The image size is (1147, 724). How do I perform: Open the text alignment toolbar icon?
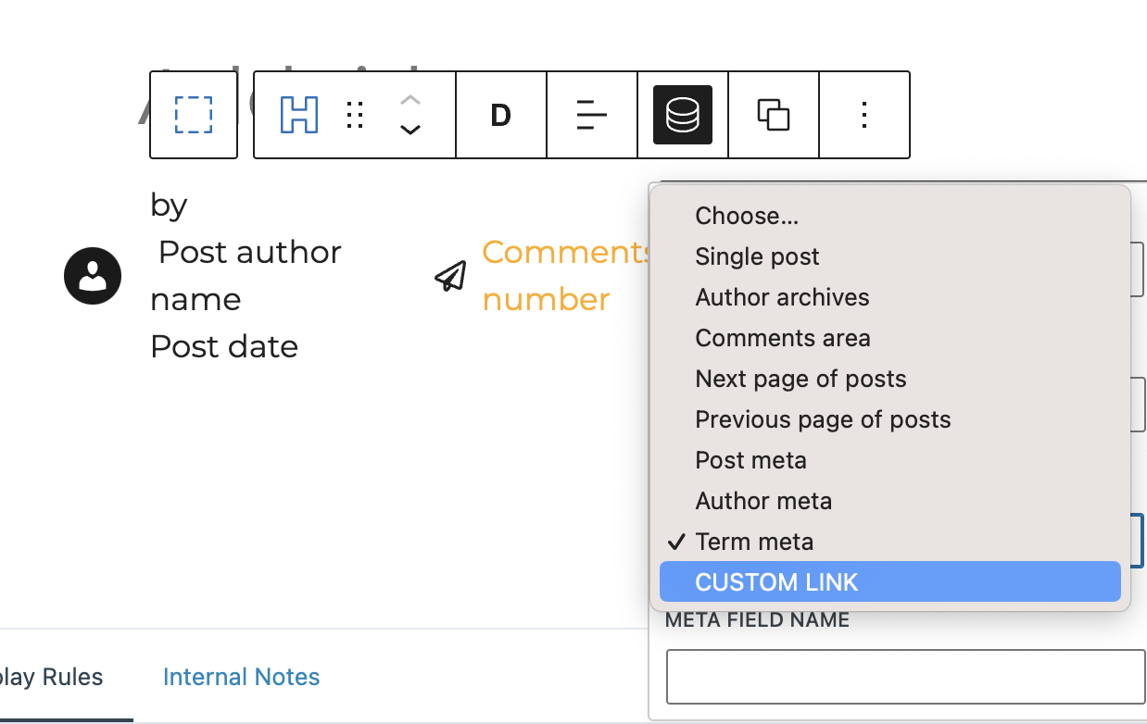click(x=591, y=115)
